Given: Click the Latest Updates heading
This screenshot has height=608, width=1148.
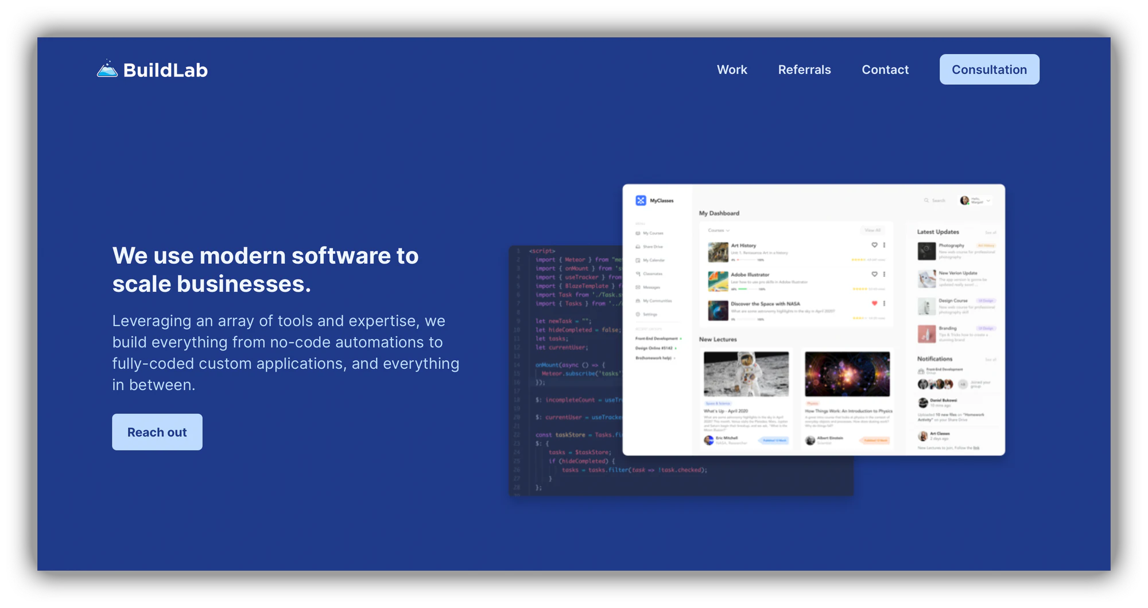Looking at the screenshot, I should pos(938,232).
